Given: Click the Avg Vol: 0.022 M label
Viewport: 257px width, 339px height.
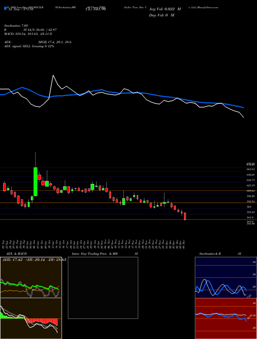Looking at the screenshot, I should coord(165,9).
